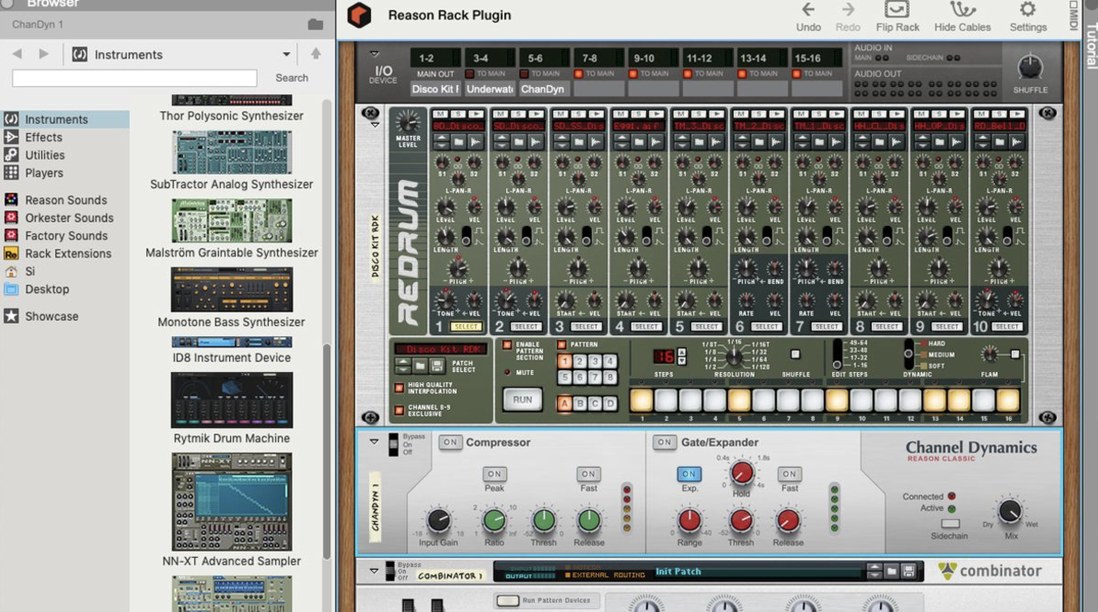Open the Instruments dropdown in the browser
This screenshot has width=1098, height=612.
(x=286, y=54)
